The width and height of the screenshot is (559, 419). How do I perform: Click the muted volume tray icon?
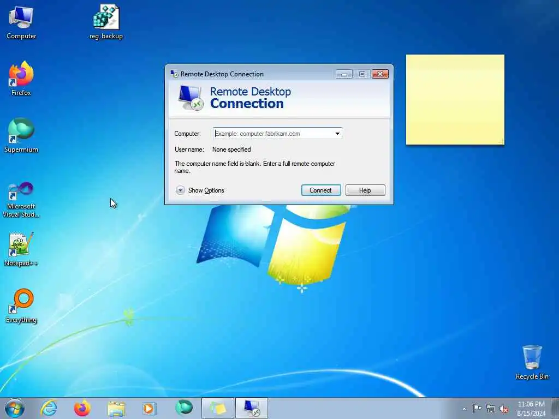pyautogui.click(x=504, y=409)
